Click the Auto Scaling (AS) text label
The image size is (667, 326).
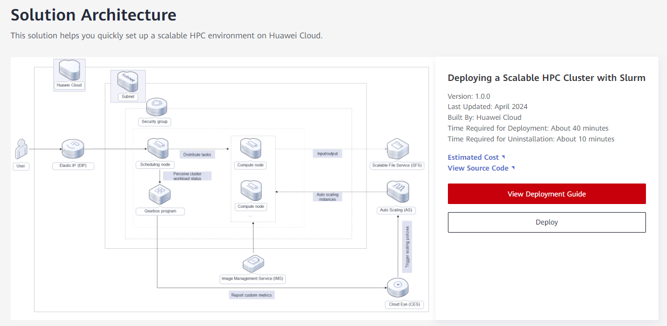[x=397, y=210]
